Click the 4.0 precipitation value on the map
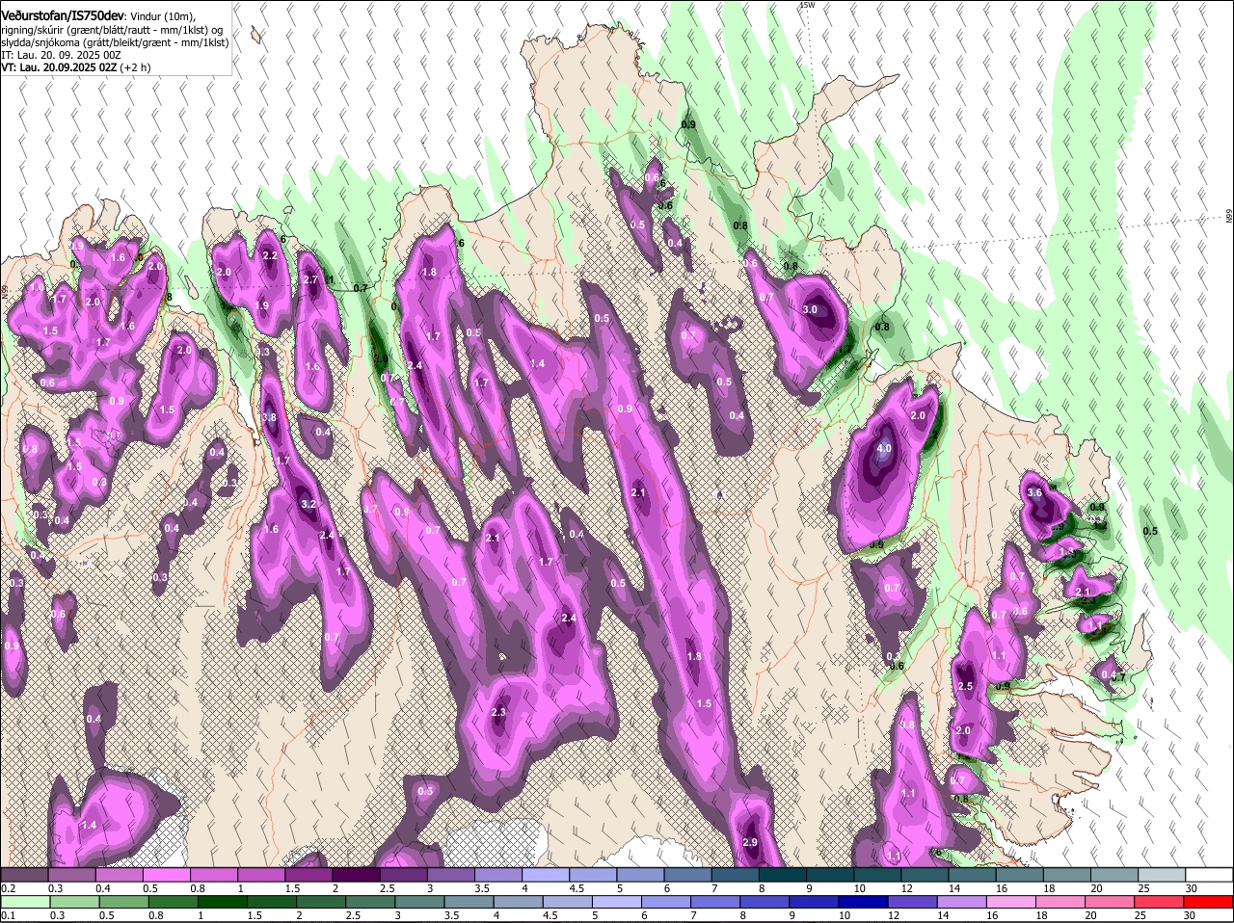The image size is (1234, 923). tap(884, 449)
